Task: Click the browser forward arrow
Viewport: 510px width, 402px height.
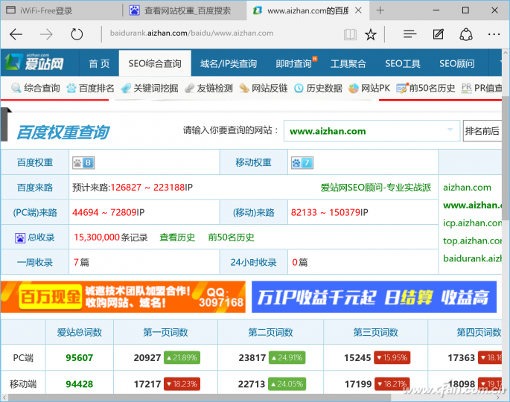Action: pos(46,34)
